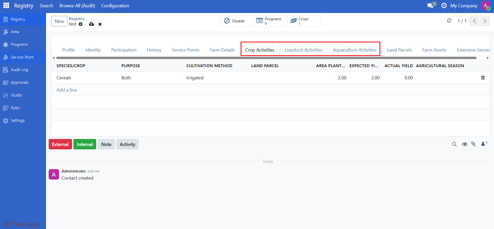Open the Registry sidebar icon
494x229 pixels.
[x=5, y=19]
